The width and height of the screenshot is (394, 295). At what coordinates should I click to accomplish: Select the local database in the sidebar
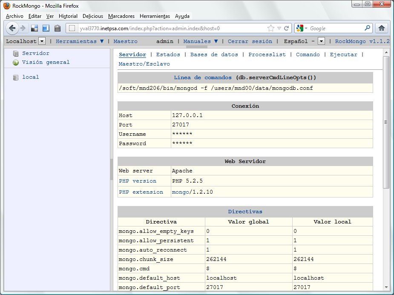(31, 77)
